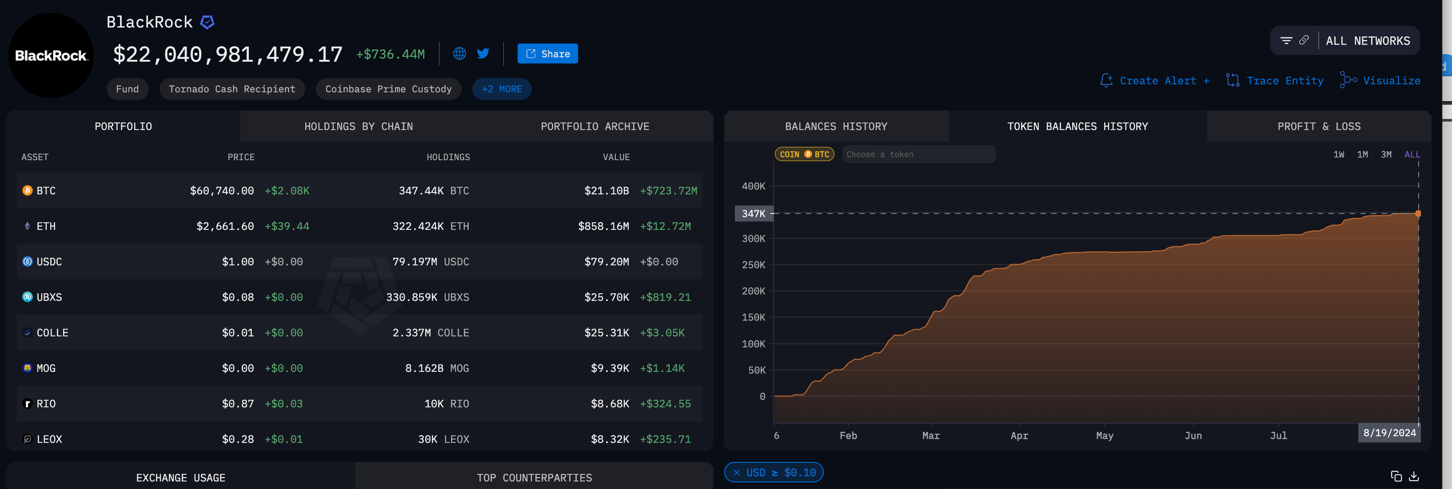Click the 8.162B MOG holdings cell
1452x489 pixels.
click(437, 368)
